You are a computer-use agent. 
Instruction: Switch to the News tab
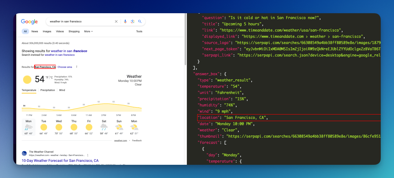(35, 31)
